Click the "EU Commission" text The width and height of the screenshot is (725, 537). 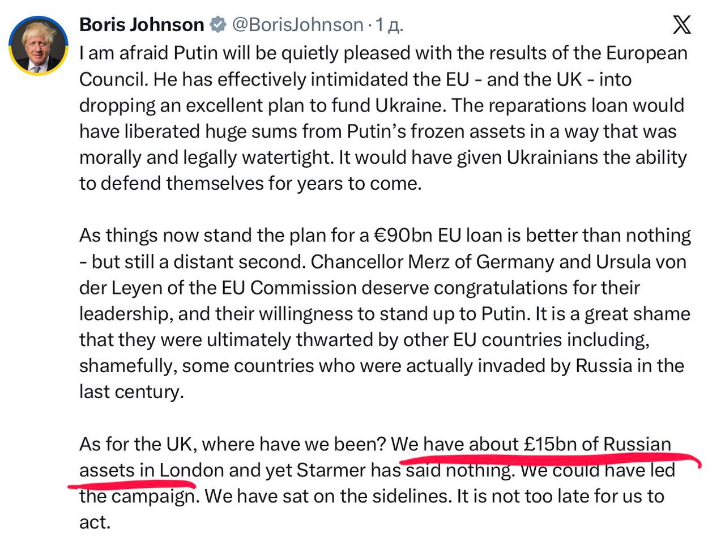[x=302, y=288]
